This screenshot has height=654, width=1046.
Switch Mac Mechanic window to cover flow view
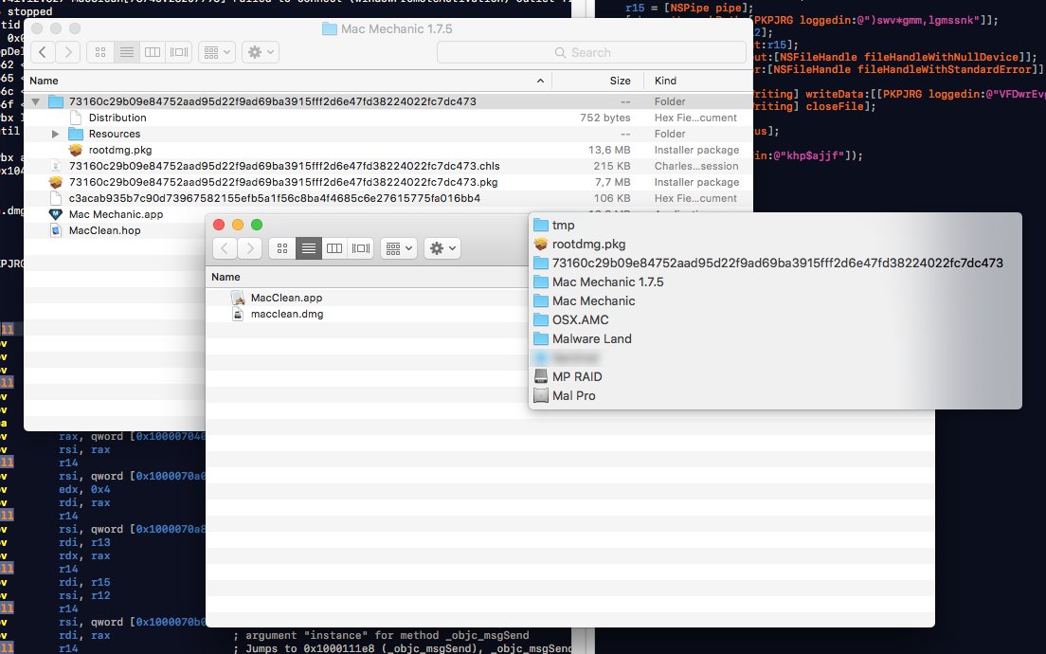click(179, 52)
